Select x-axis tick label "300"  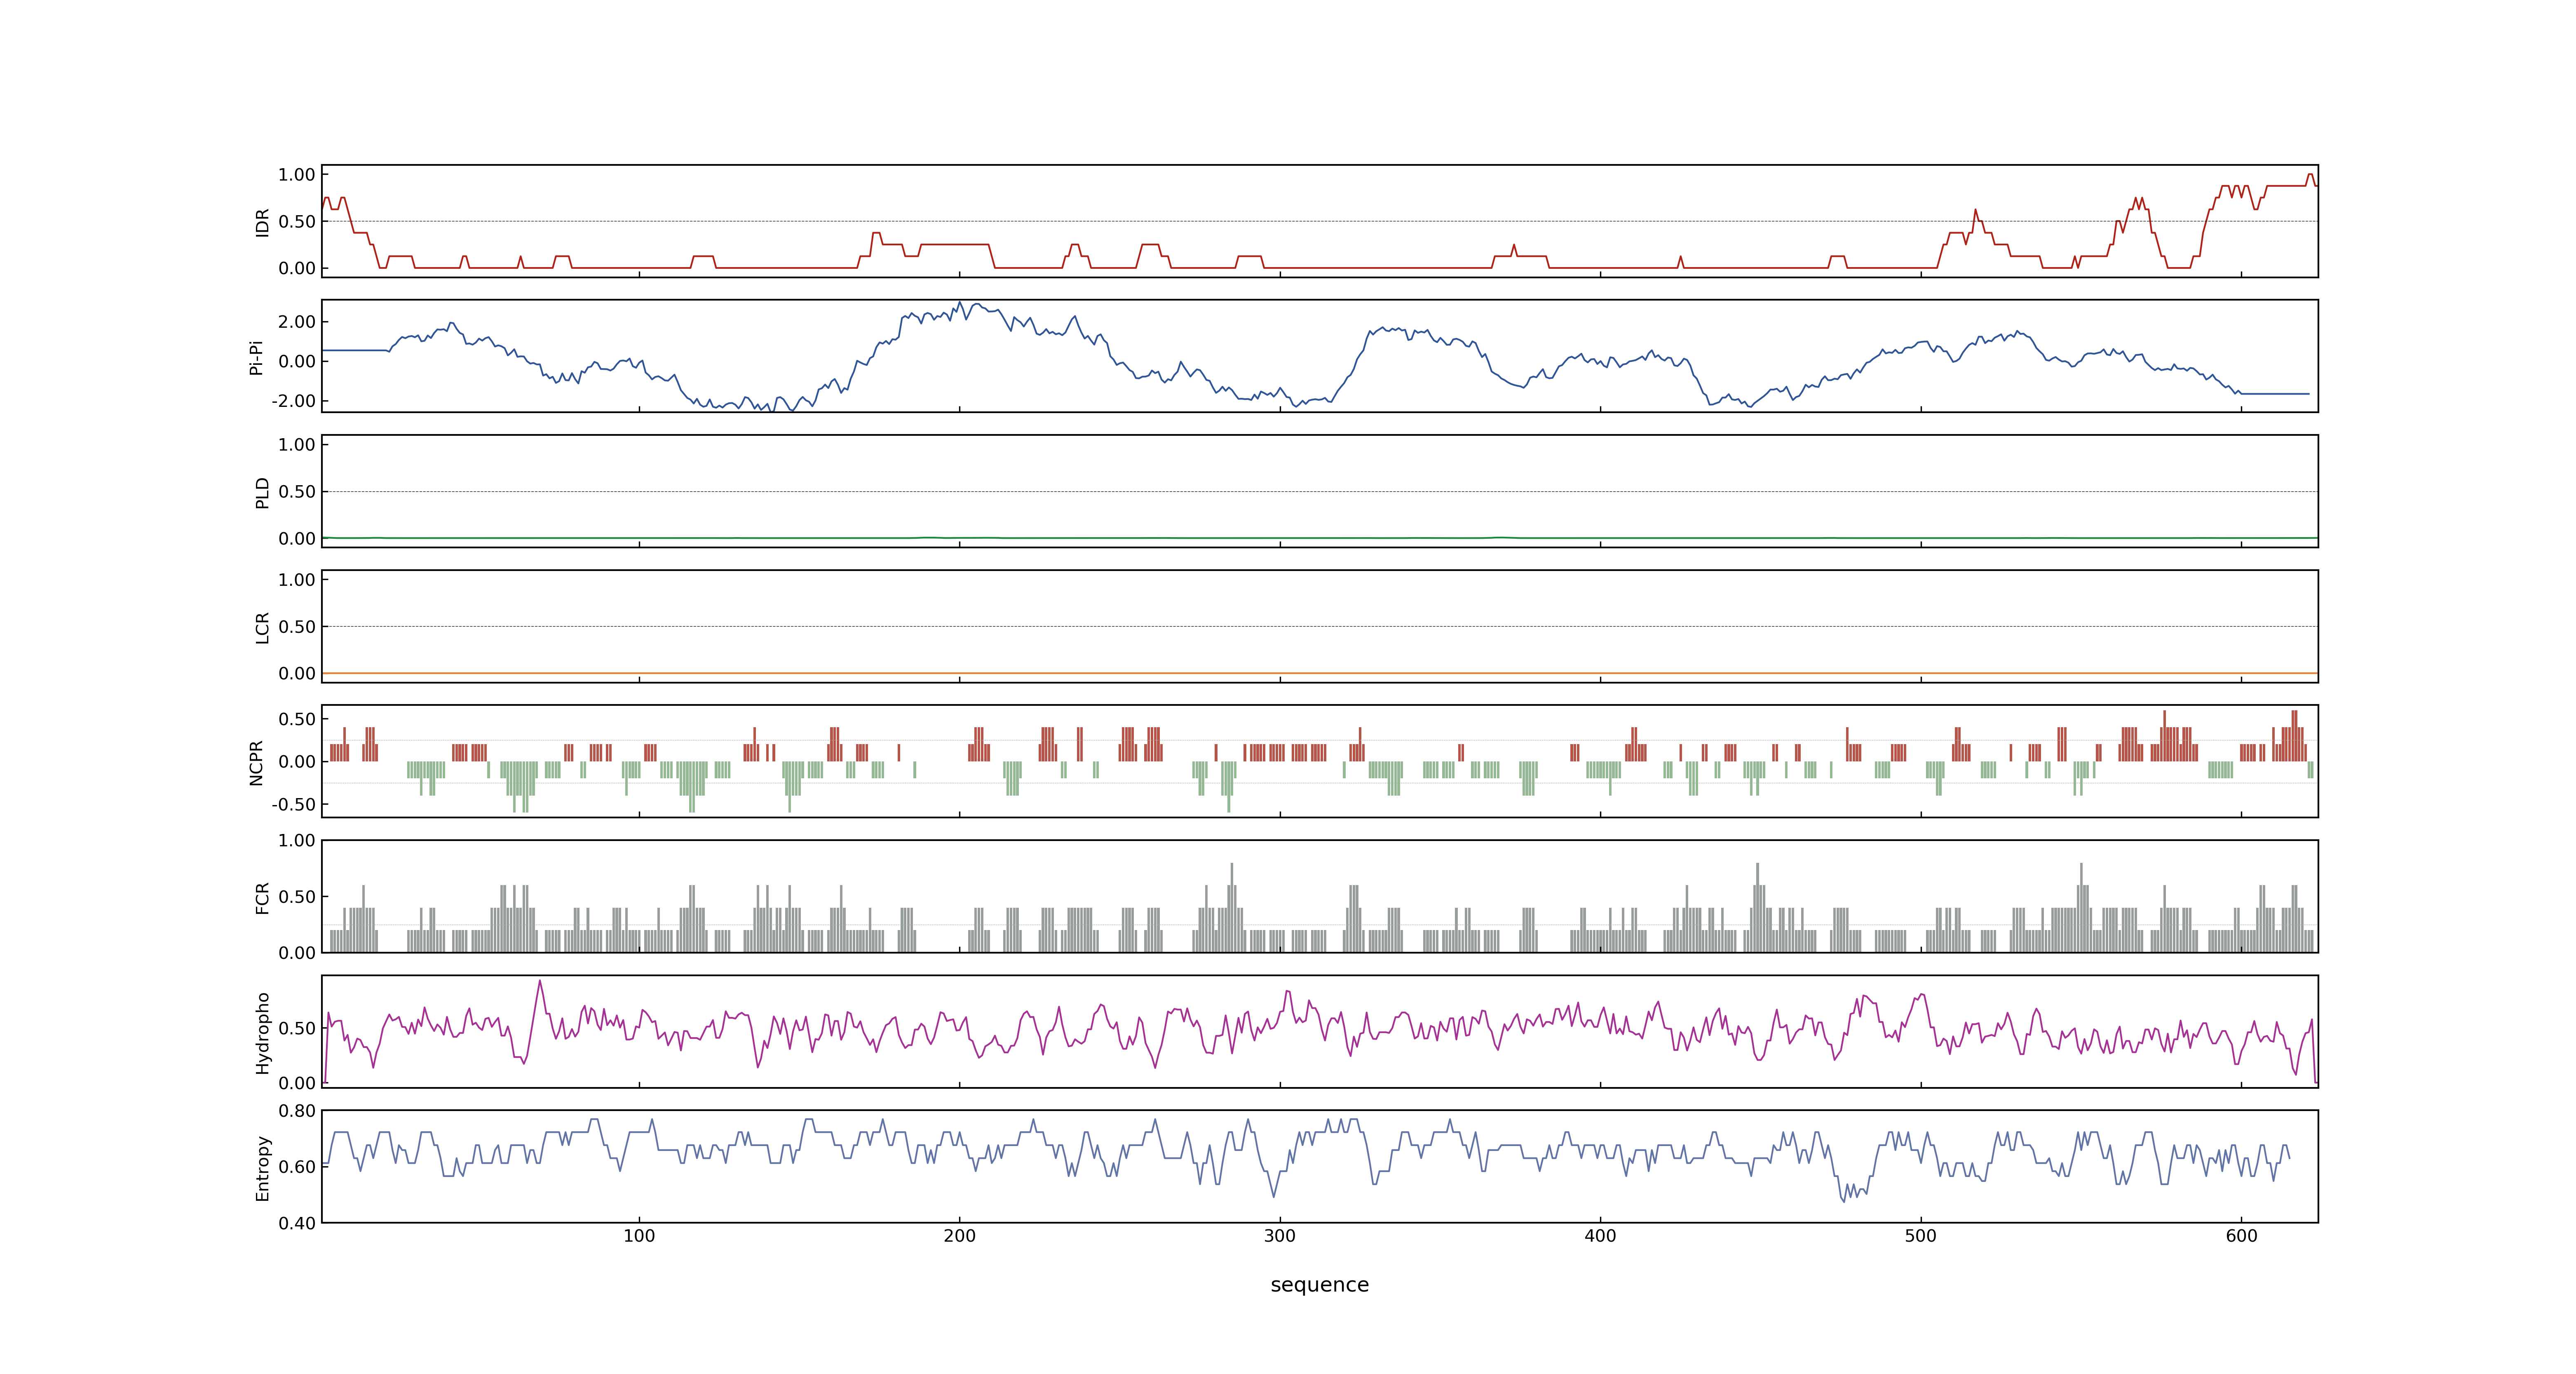[1280, 1236]
